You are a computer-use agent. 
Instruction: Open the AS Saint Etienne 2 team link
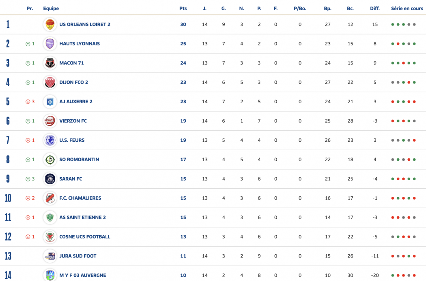(82, 217)
